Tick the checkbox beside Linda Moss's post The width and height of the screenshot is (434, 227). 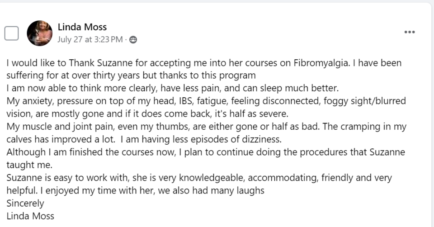click(11, 33)
